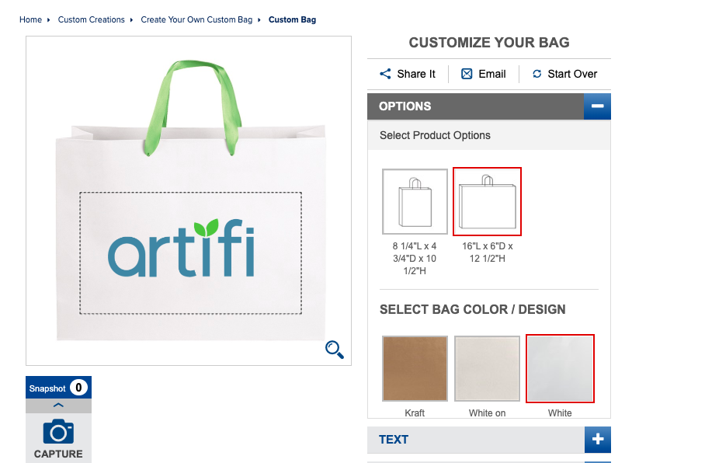Collapse the OPTIONS panel
The height and width of the screenshot is (463, 705).
pos(597,106)
